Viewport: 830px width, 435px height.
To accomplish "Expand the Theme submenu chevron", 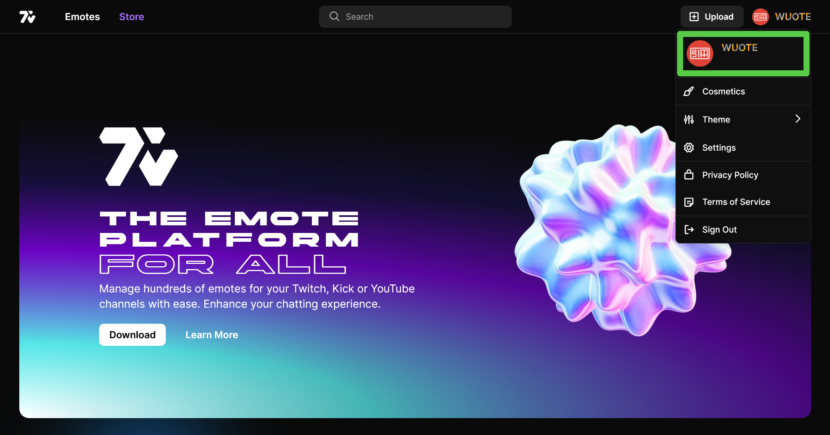I will click(x=797, y=119).
